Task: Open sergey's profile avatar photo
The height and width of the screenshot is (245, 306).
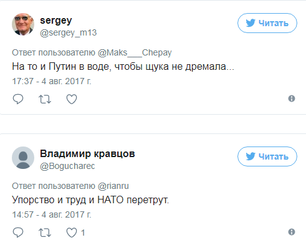Action: click(23, 24)
